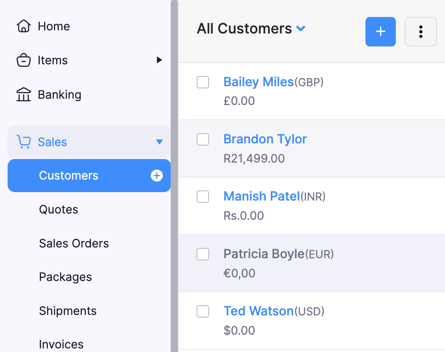Check the box next to Patricia Boyle
Viewport: 445px width, 352px height.
click(x=203, y=254)
